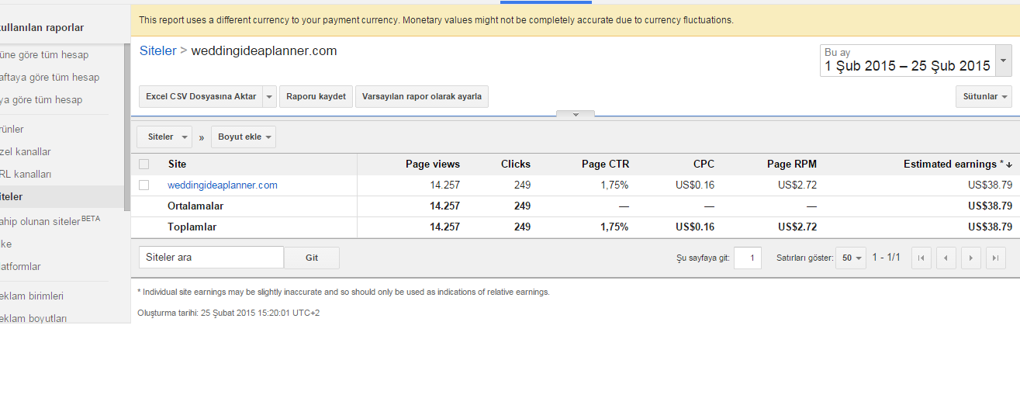Open 'Sahip olunan siteler' BETA sidebar item
Viewport: 1020px width, 419px height.
[50, 220]
